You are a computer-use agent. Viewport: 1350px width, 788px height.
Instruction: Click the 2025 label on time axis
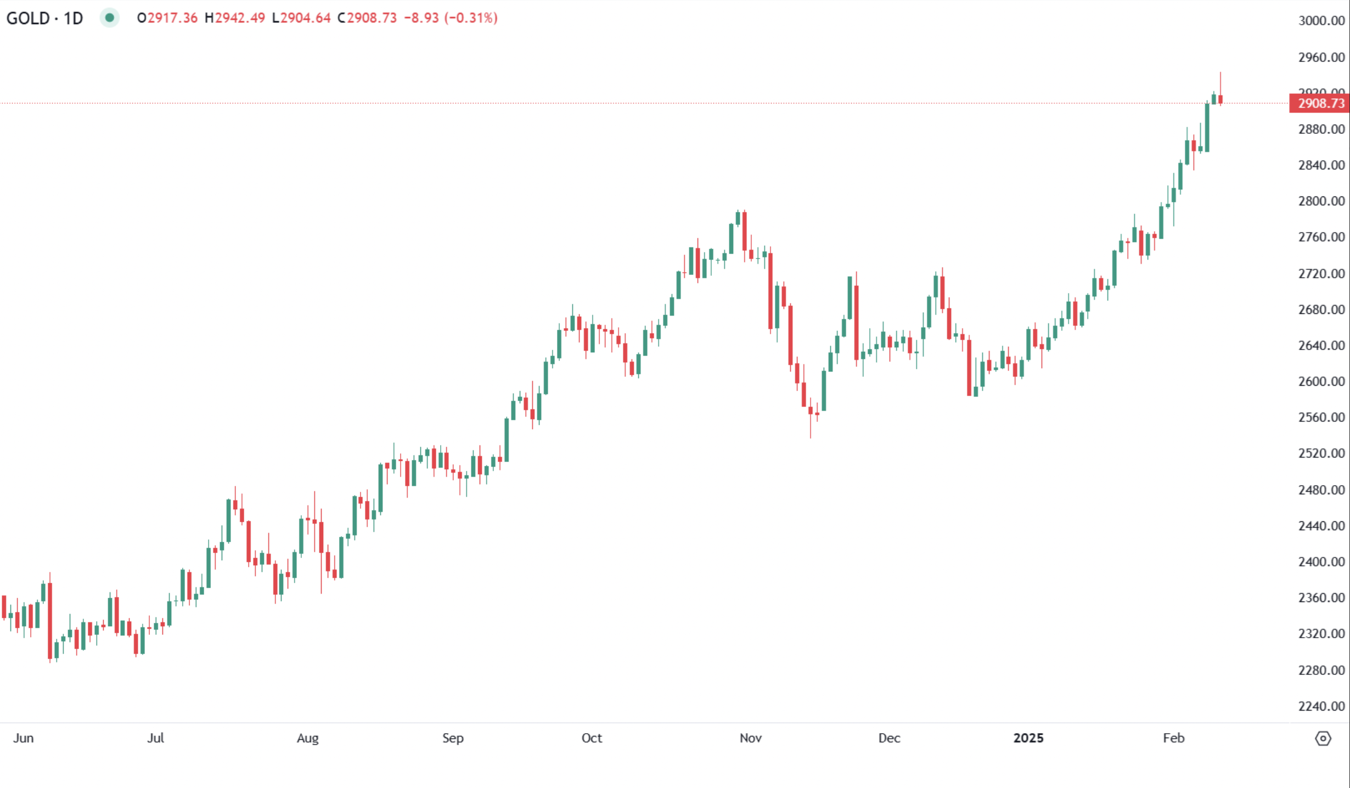pyautogui.click(x=1028, y=738)
